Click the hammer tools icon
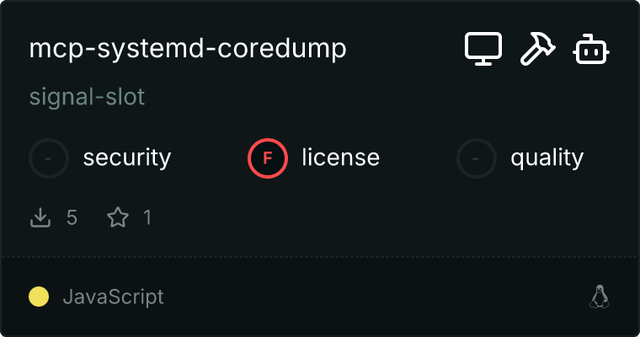Image resolution: width=640 pixels, height=337 pixels. pyautogui.click(x=537, y=49)
